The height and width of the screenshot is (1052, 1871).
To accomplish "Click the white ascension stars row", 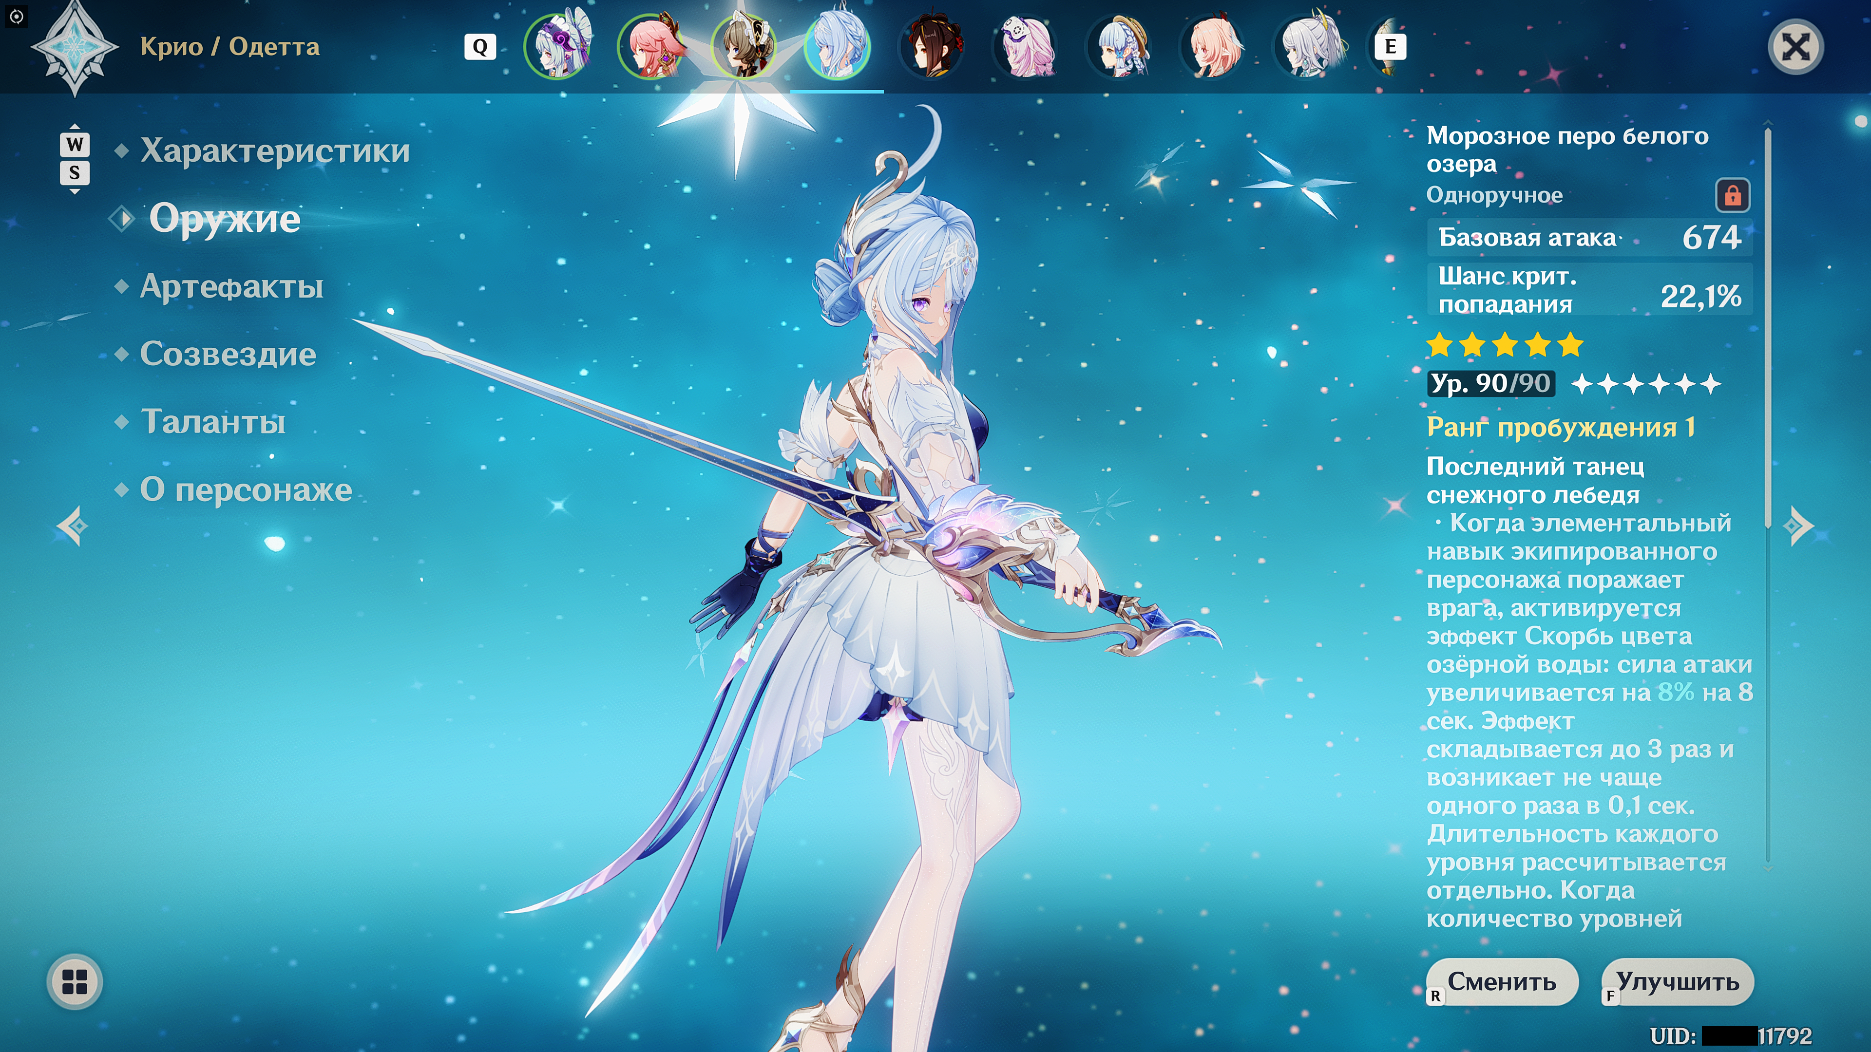I will (x=1646, y=383).
